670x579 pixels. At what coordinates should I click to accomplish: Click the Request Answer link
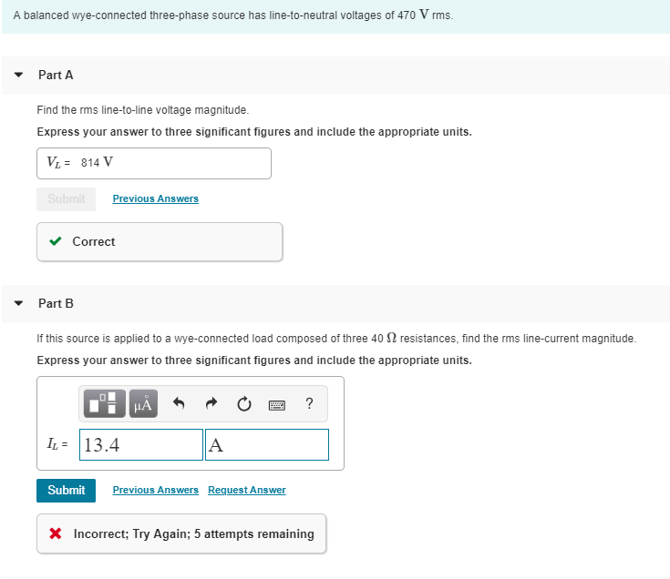click(x=247, y=491)
